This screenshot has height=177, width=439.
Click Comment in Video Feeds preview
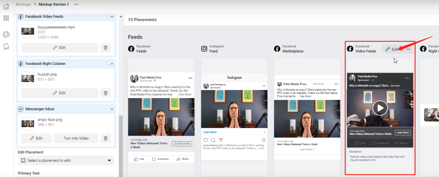[380, 143]
